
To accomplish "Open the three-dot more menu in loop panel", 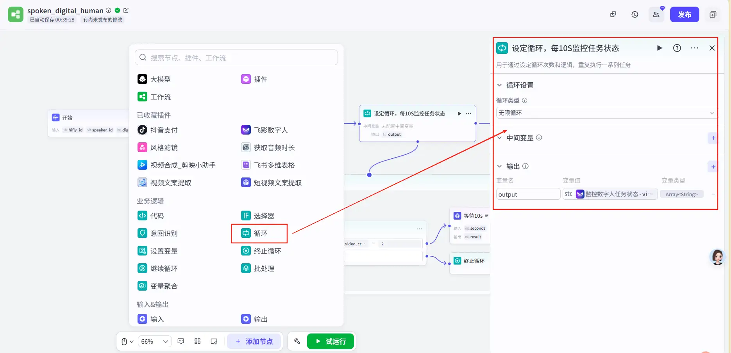I will [x=695, y=48].
